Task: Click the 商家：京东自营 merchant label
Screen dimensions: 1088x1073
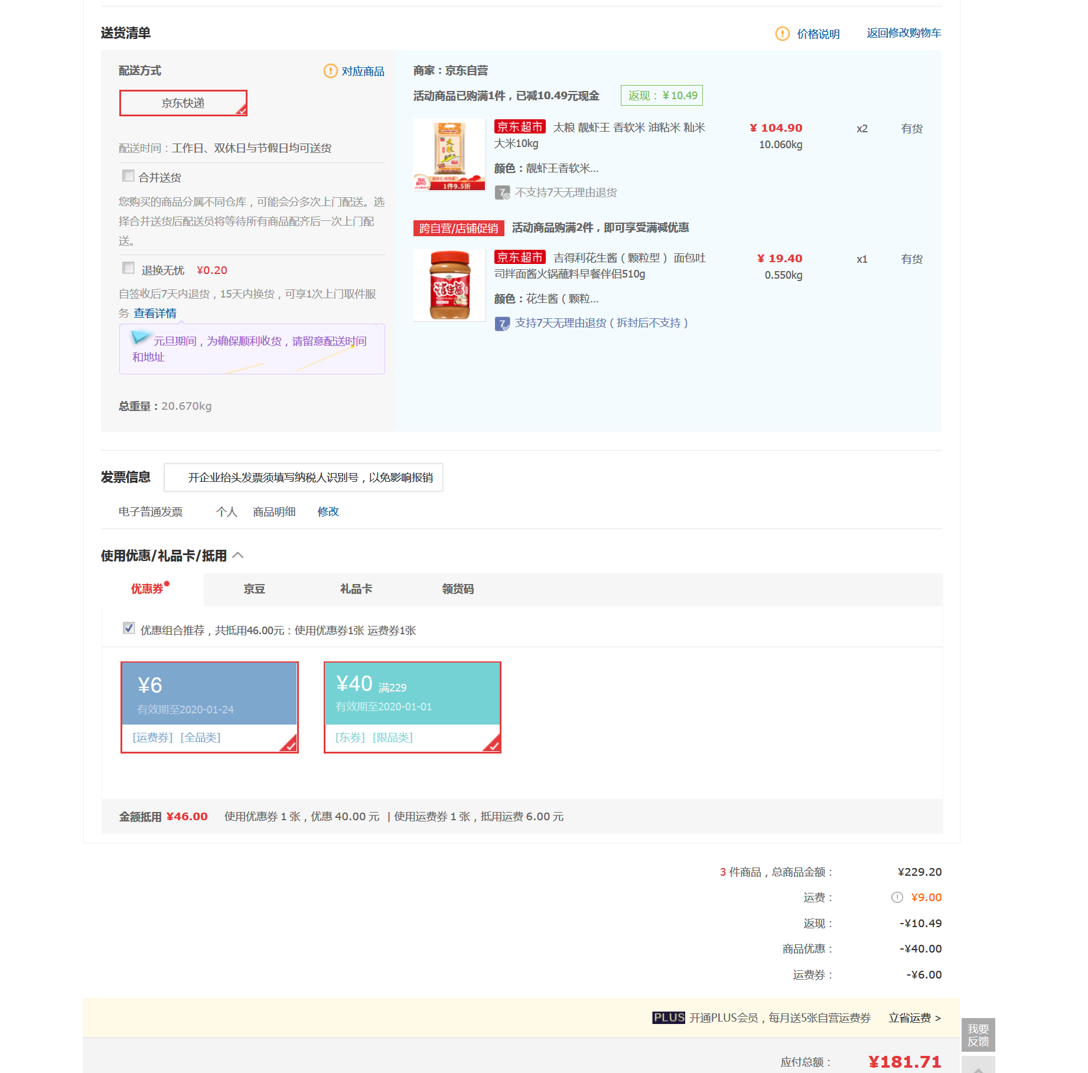Action: (451, 71)
